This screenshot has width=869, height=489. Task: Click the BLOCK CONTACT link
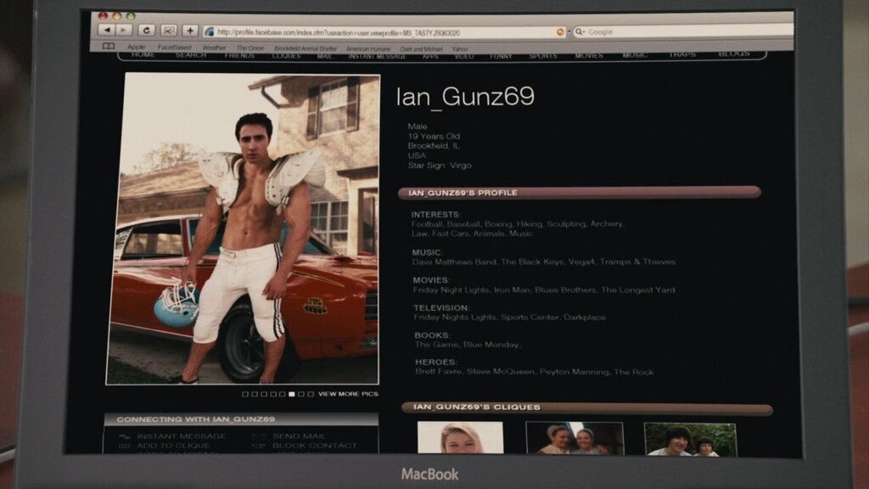[315, 446]
